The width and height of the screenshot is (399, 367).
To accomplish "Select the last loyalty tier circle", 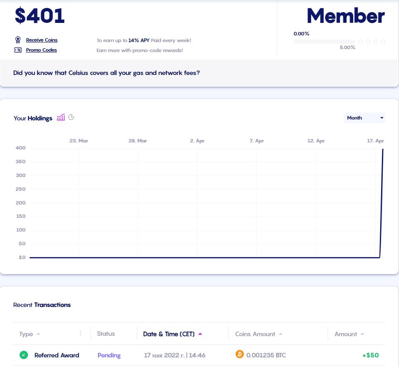I will pyautogui.click(x=383, y=42).
